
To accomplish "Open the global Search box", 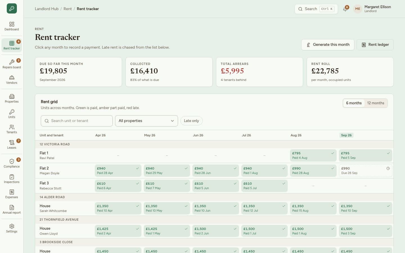I will point(316,9).
